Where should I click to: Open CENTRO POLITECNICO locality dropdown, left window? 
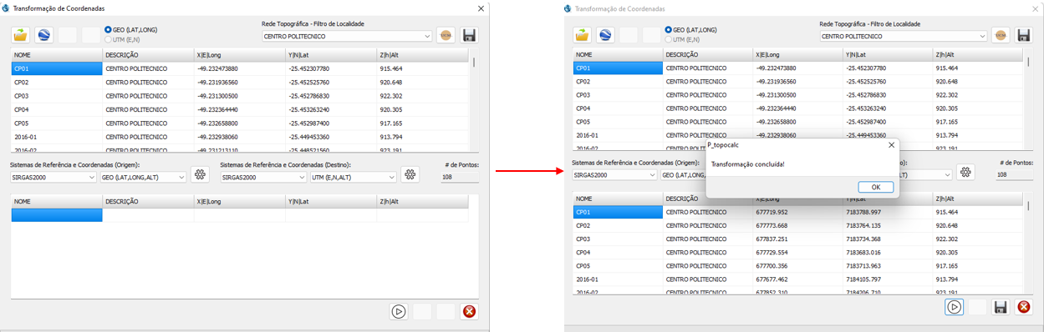click(347, 36)
